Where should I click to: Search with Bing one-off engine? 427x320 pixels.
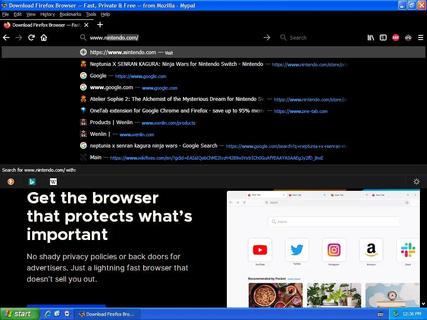[x=32, y=182]
